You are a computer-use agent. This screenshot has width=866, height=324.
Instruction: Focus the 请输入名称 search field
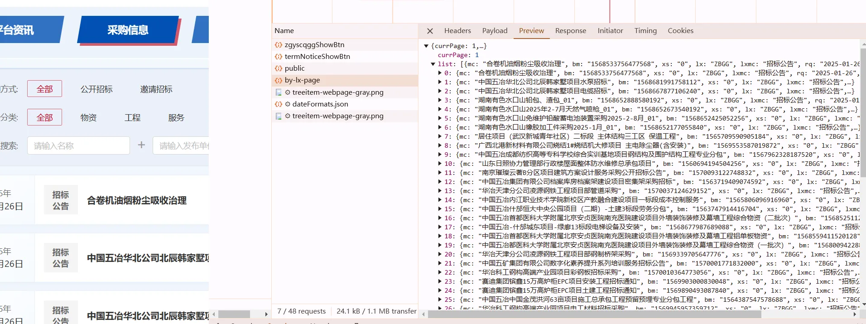click(78, 145)
